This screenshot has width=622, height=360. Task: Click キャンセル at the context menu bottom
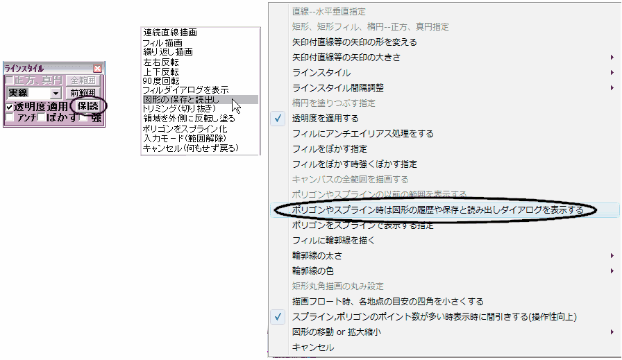pyautogui.click(x=313, y=348)
